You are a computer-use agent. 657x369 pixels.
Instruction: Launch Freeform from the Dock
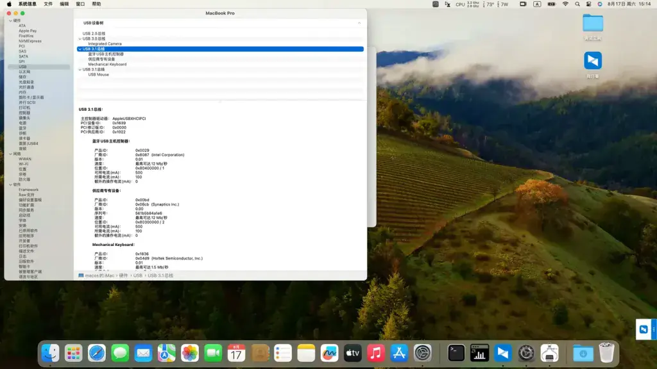coord(329,353)
